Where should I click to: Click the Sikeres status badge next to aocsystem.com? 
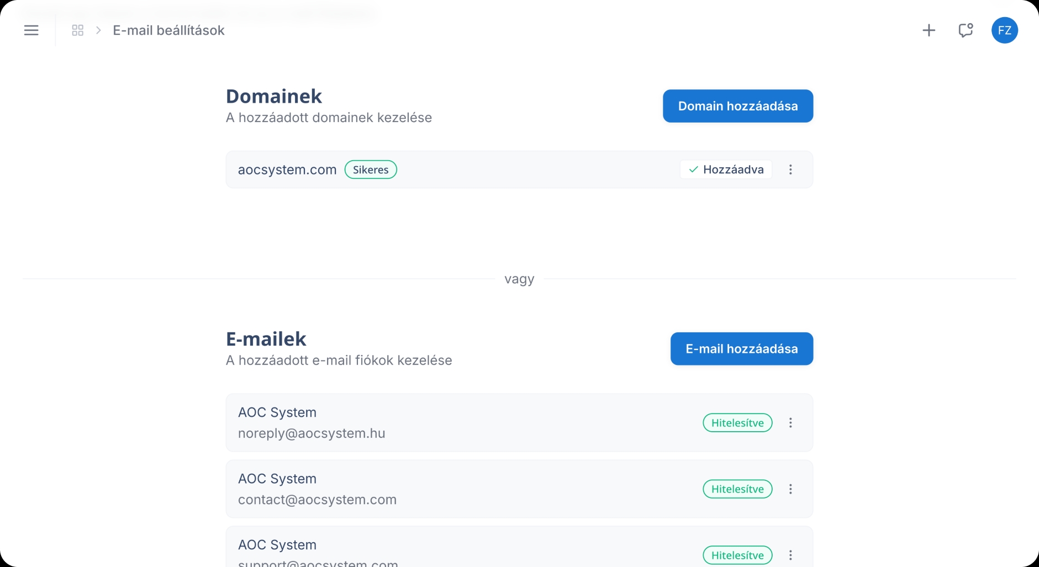pos(371,169)
